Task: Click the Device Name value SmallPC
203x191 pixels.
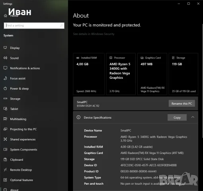Action: click(126, 131)
